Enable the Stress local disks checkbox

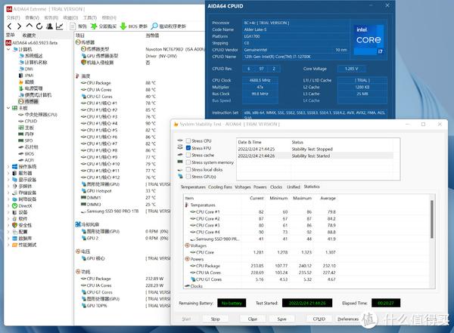pos(188,169)
